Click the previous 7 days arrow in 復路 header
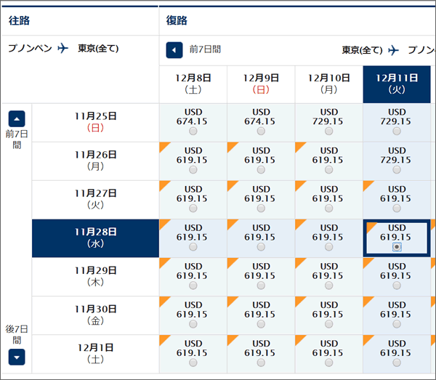436x380 pixels. pyautogui.click(x=174, y=49)
